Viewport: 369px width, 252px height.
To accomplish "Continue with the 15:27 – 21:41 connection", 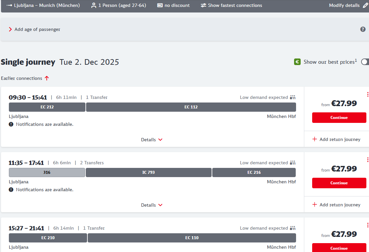I will (339, 247).
